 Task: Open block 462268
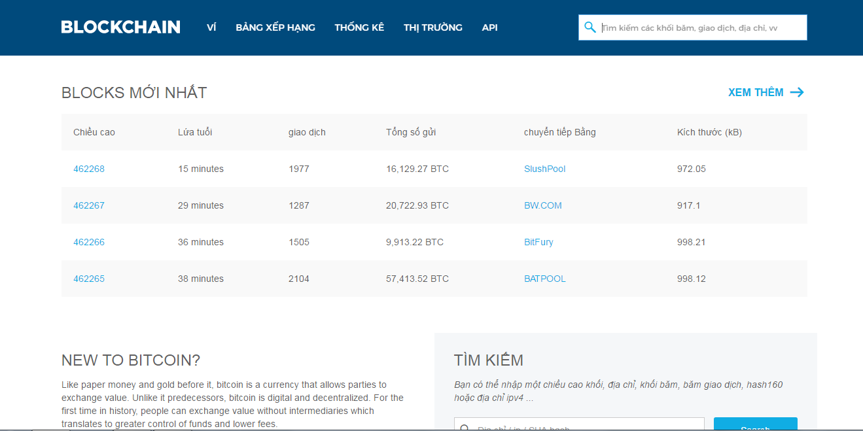point(89,169)
